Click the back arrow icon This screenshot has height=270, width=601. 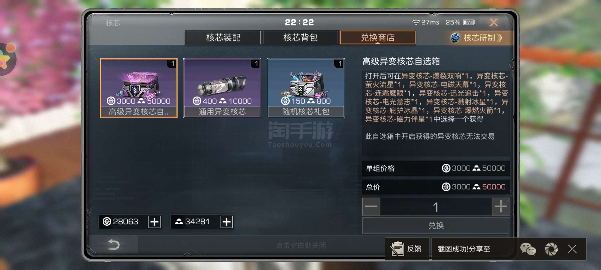[113, 244]
